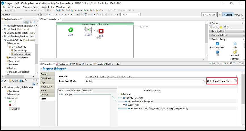Screen dimensions: 246x131
Task: Toggle Link with Editor in Project Explorer
Action: (x=27, y=23)
